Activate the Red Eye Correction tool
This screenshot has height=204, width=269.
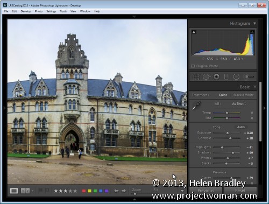pos(216,77)
